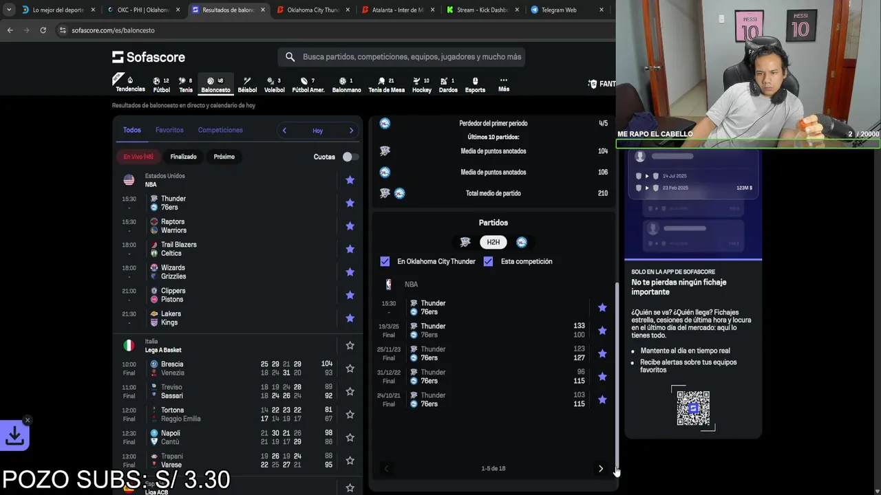Switch to Stream - Kick Dashboard tab
The height and width of the screenshot is (495, 881).
tap(483, 10)
